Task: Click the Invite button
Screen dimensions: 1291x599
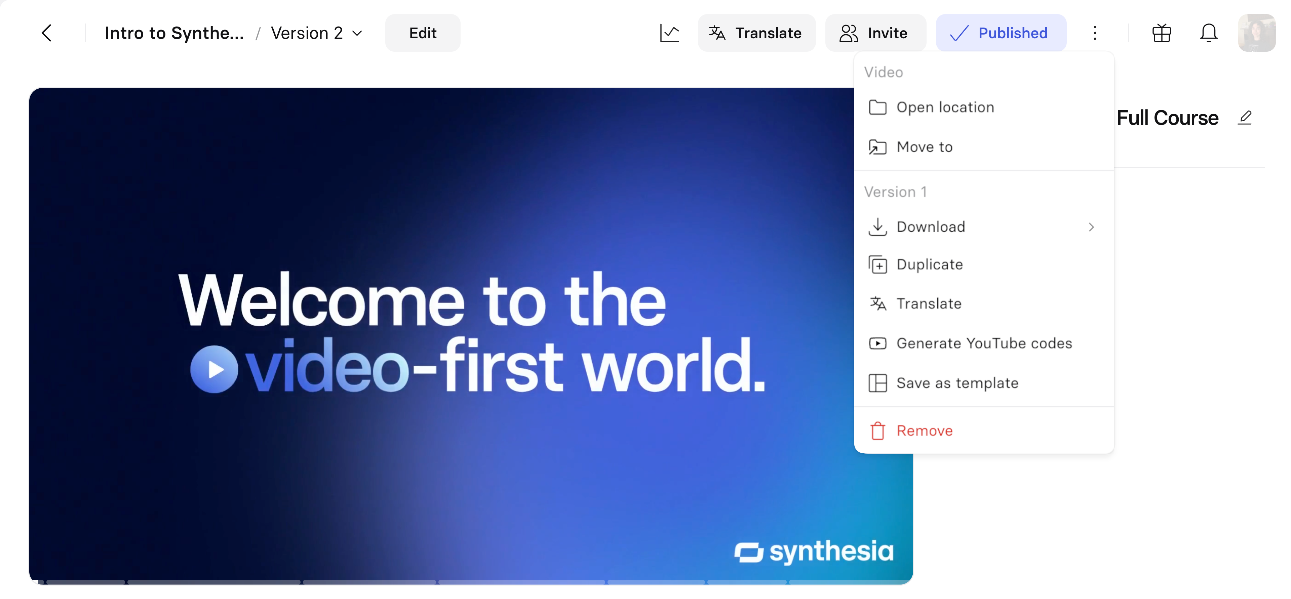Action: pyautogui.click(x=875, y=33)
